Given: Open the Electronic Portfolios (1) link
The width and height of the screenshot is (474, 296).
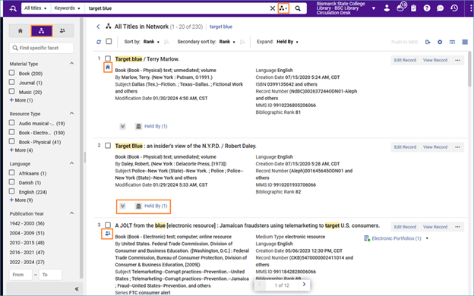Looking at the screenshot, I should [397, 238].
